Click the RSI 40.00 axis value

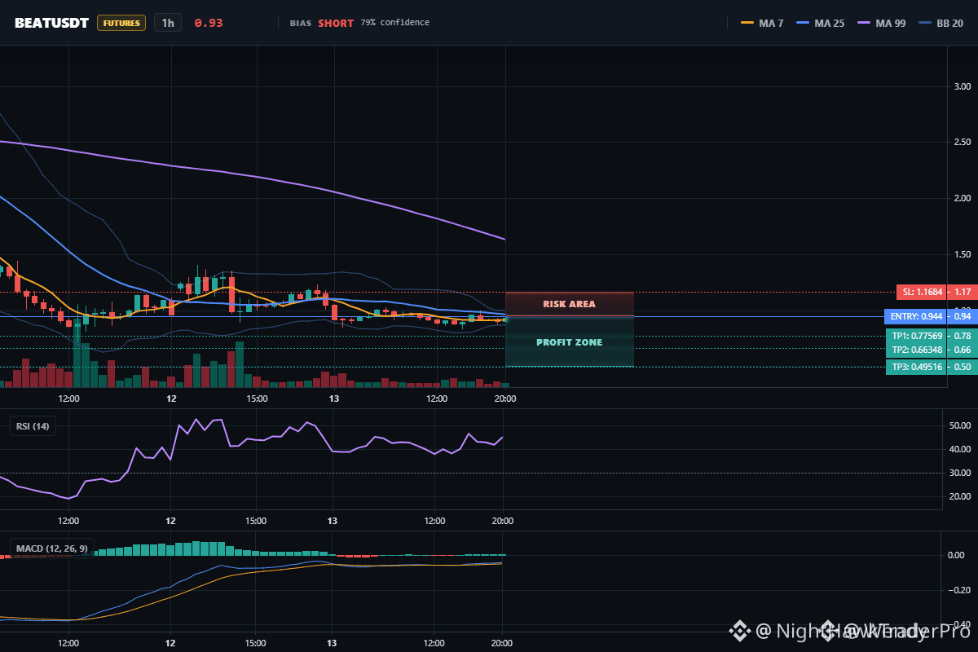[961, 449]
